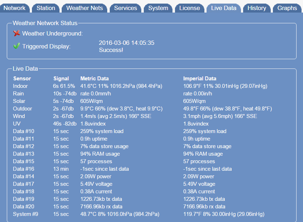Click the red X Weather Underground status icon
The width and height of the screenshot is (303, 222).
coord(16,33)
